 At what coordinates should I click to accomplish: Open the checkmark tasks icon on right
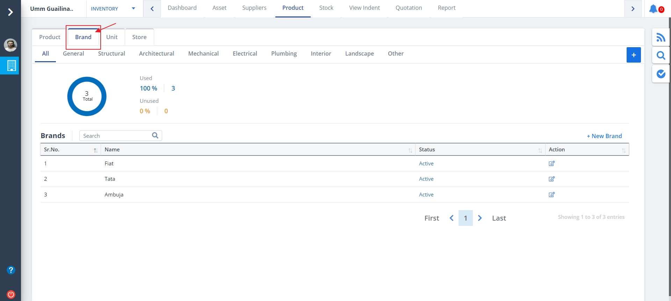[x=661, y=74]
